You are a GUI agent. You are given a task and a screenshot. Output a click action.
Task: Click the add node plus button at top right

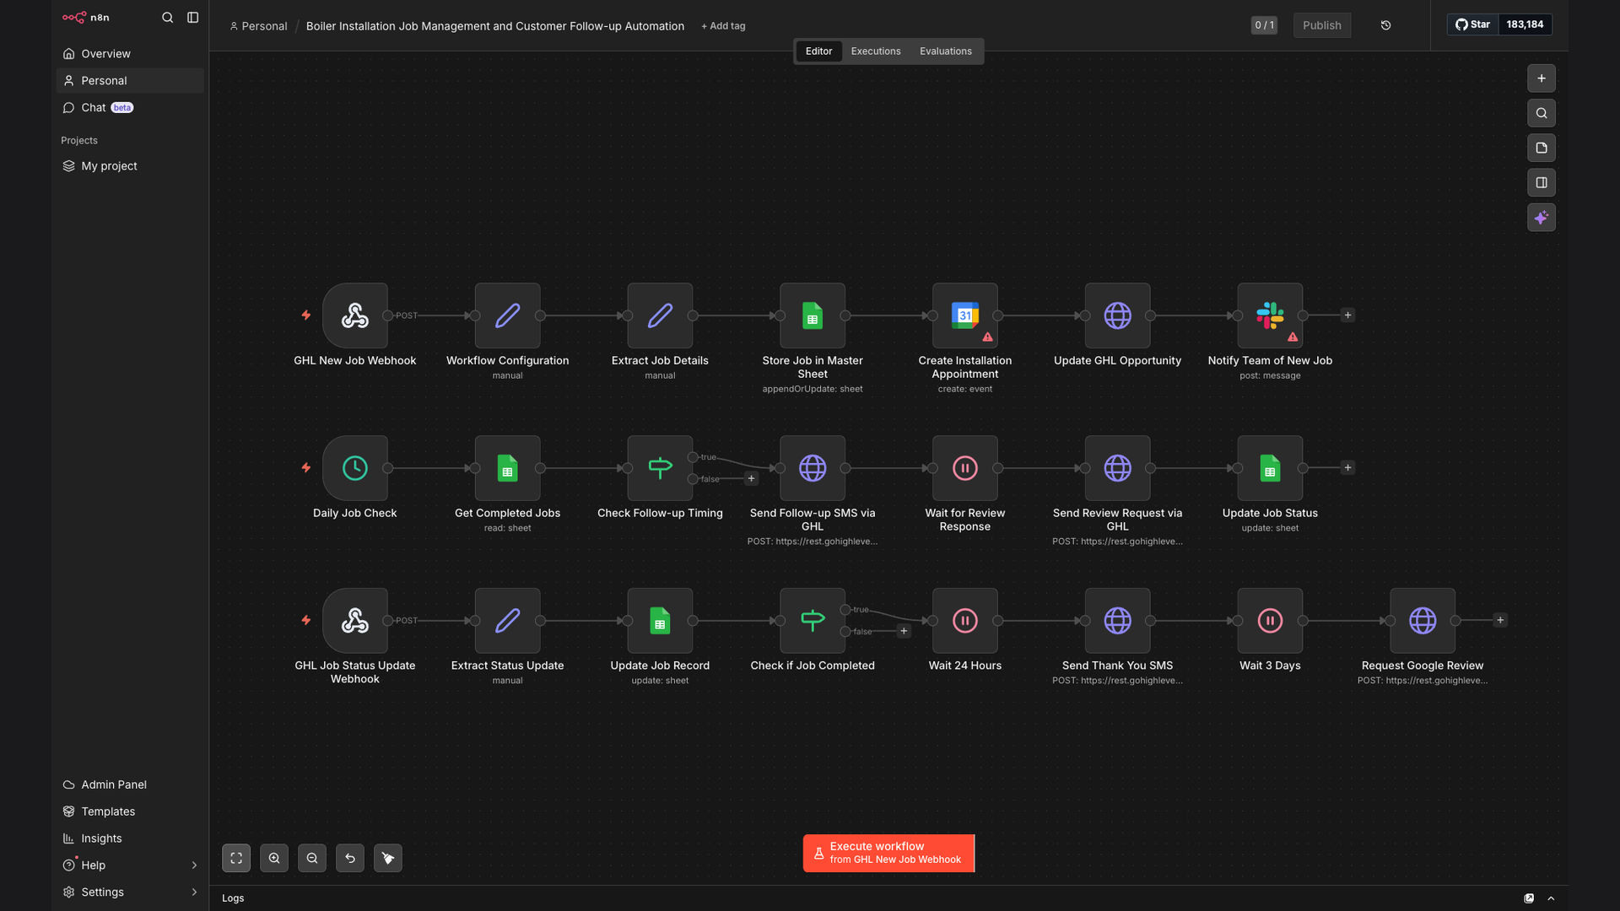click(1541, 78)
